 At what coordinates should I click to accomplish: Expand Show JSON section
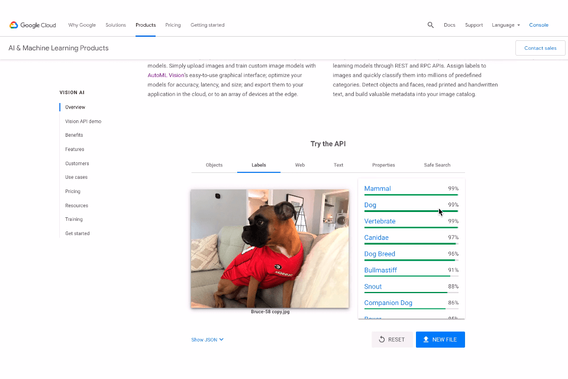pos(207,340)
